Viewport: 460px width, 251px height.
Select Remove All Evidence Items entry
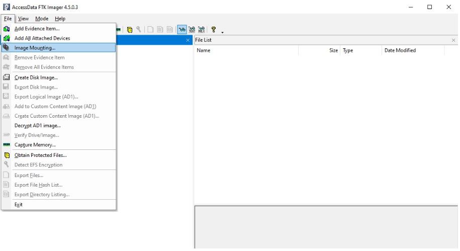point(58,67)
